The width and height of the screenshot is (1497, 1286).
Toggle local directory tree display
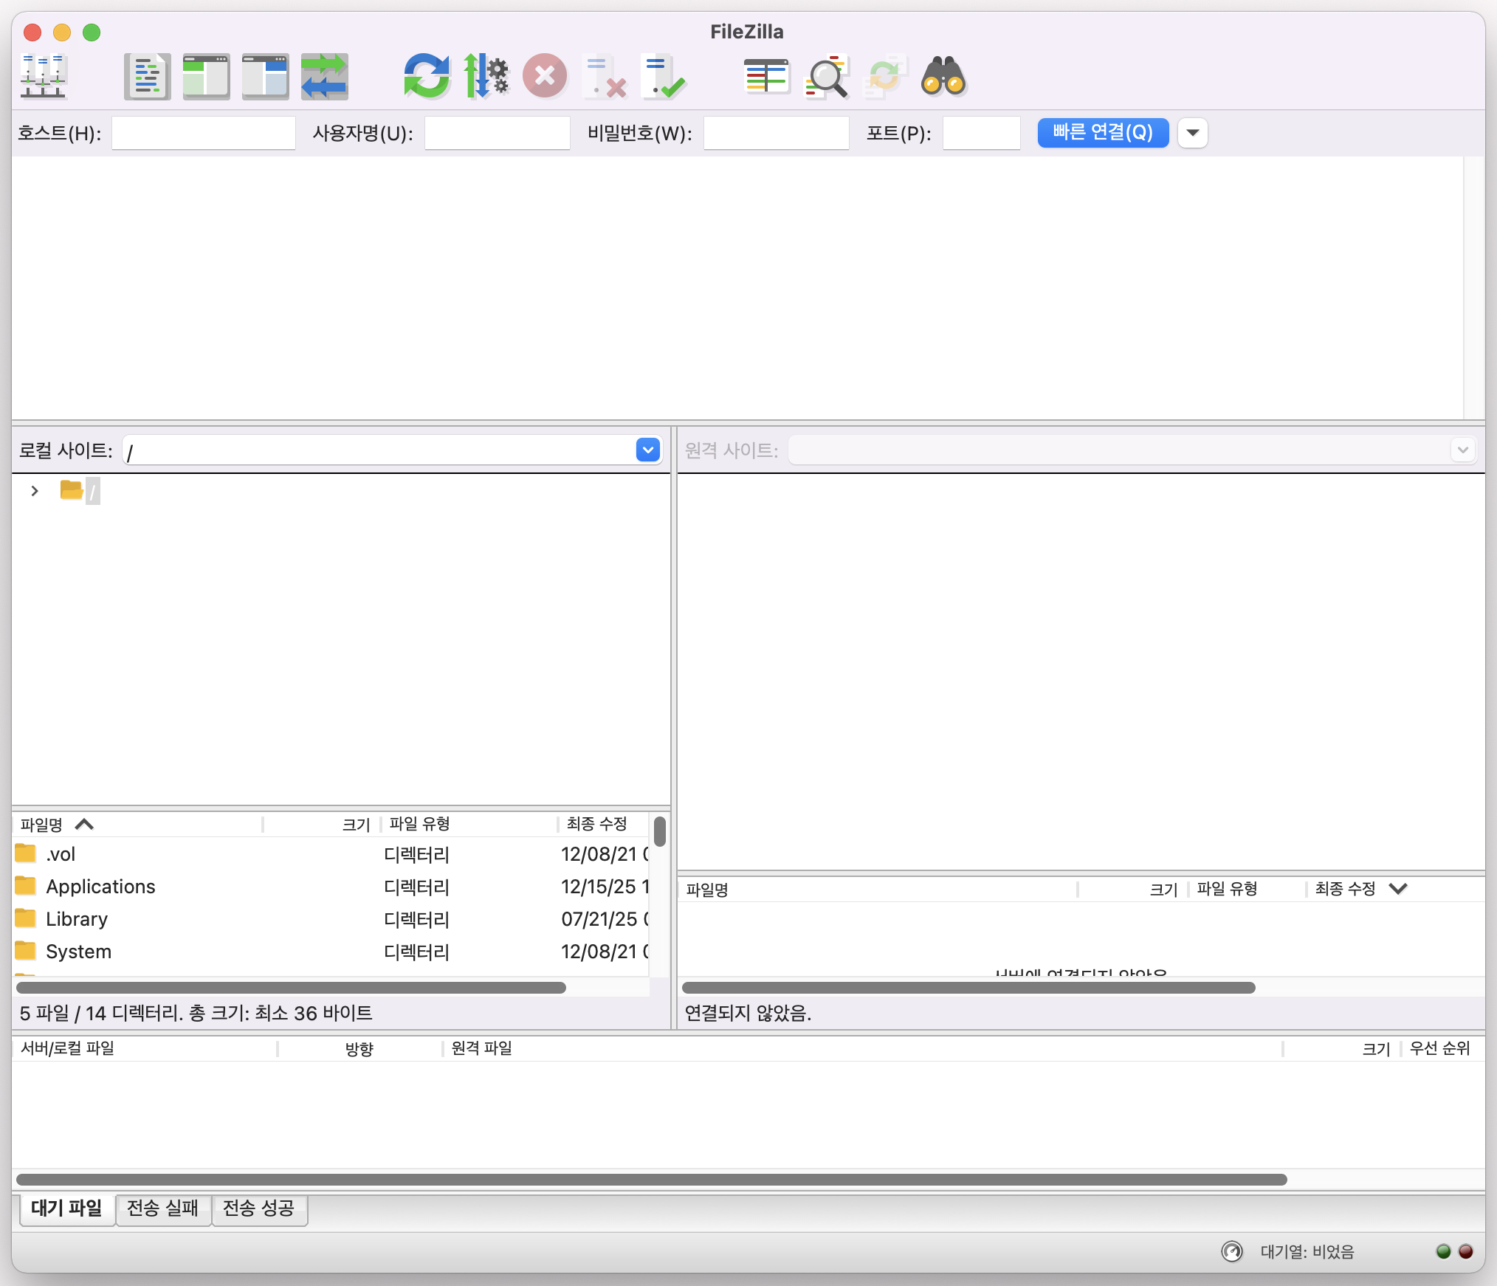click(206, 77)
